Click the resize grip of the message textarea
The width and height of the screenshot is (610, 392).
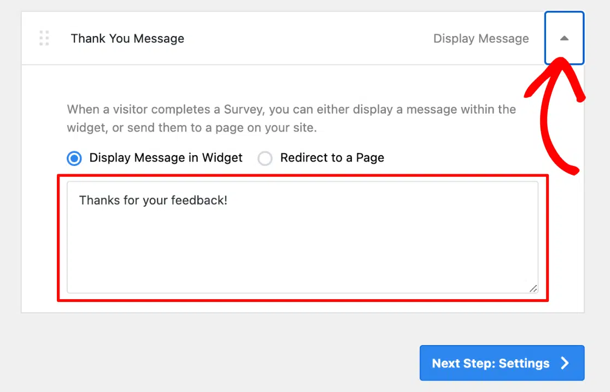click(532, 288)
